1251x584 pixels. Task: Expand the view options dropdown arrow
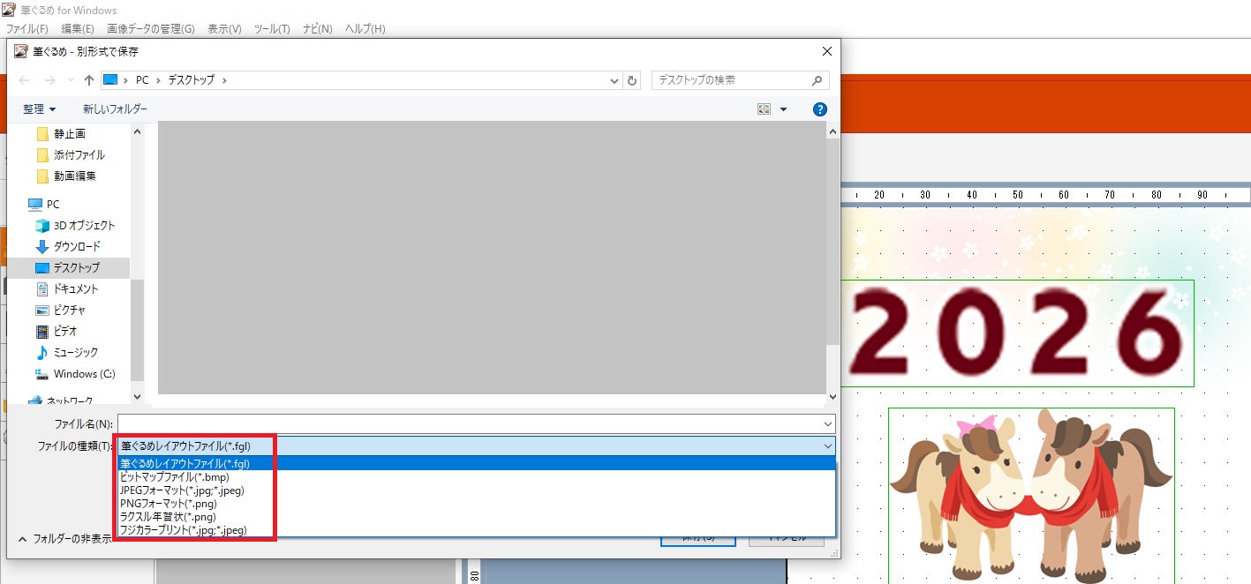coord(783,109)
